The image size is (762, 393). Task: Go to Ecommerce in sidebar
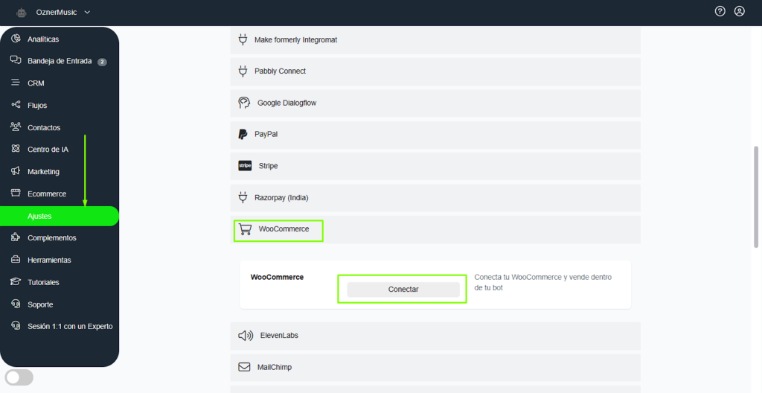click(47, 194)
